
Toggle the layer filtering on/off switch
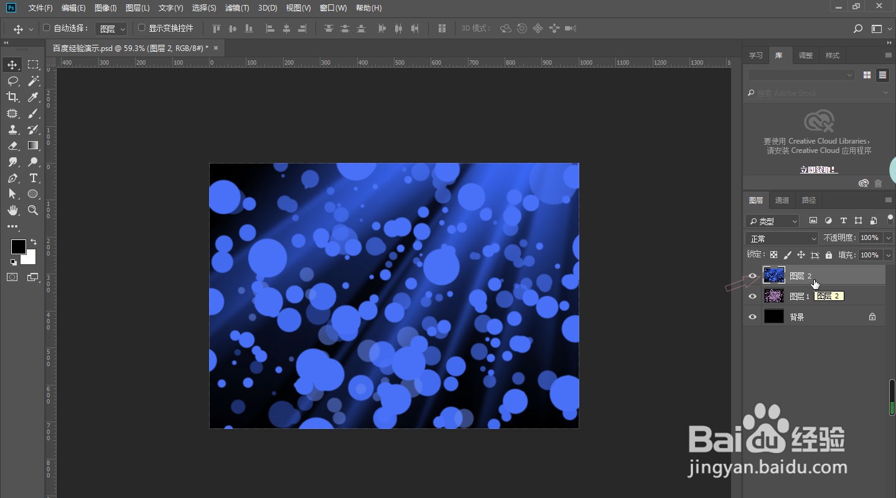click(x=890, y=219)
